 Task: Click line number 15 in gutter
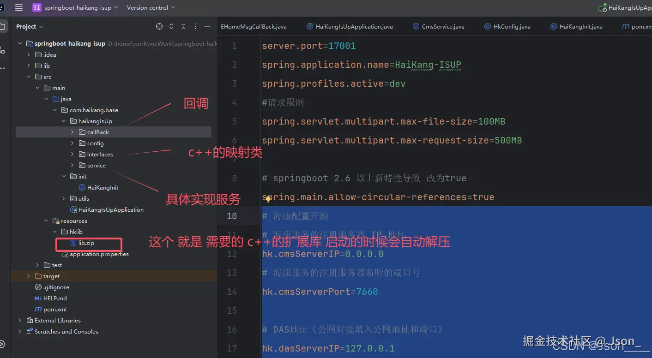(x=232, y=310)
